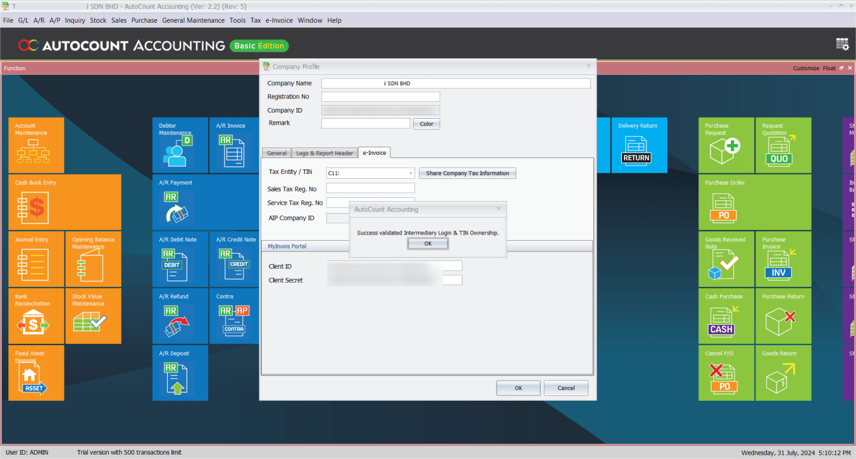
Task: Open the A/R Payment tile
Action: (x=206, y=202)
